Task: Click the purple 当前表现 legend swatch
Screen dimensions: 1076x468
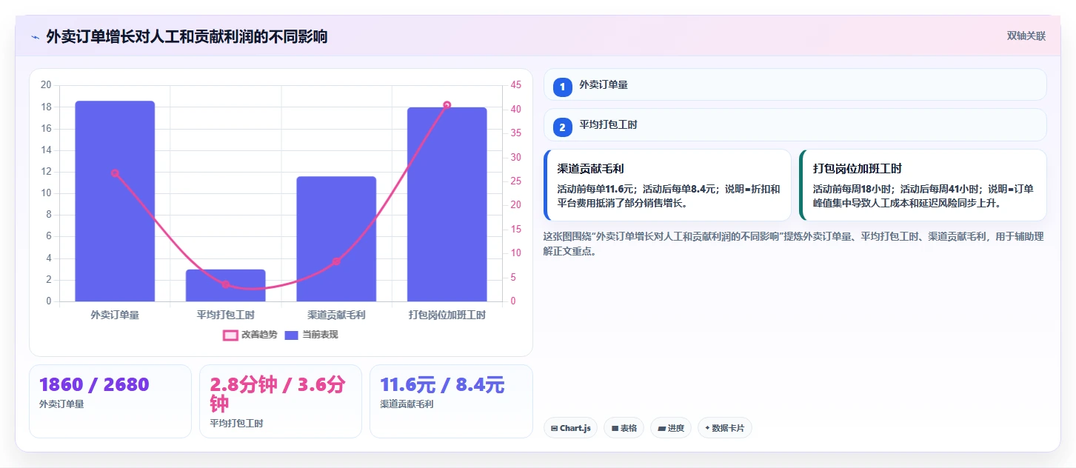Action: [x=293, y=335]
